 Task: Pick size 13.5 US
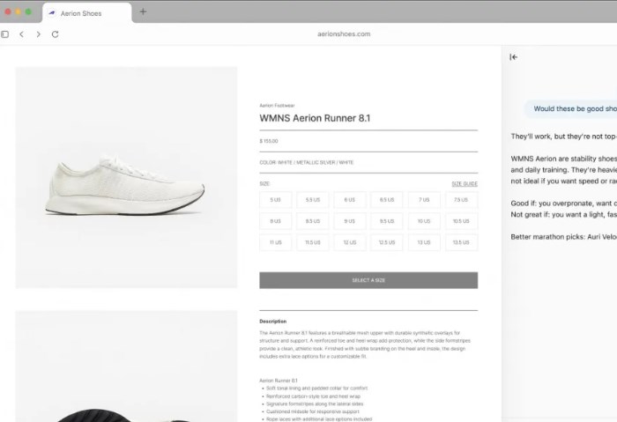[461, 242]
